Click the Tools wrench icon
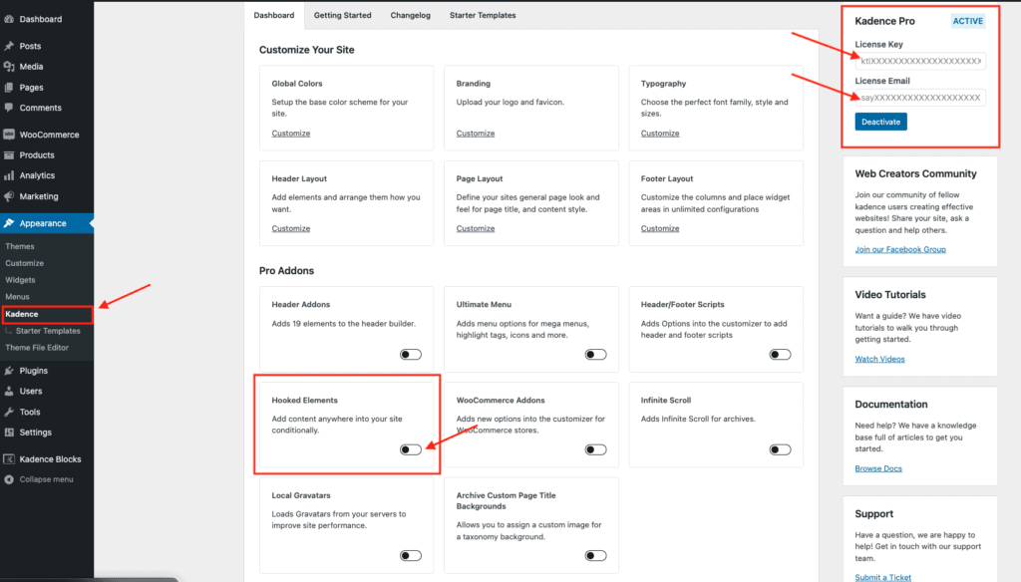The width and height of the screenshot is (1021, 582). coord(9,413)
